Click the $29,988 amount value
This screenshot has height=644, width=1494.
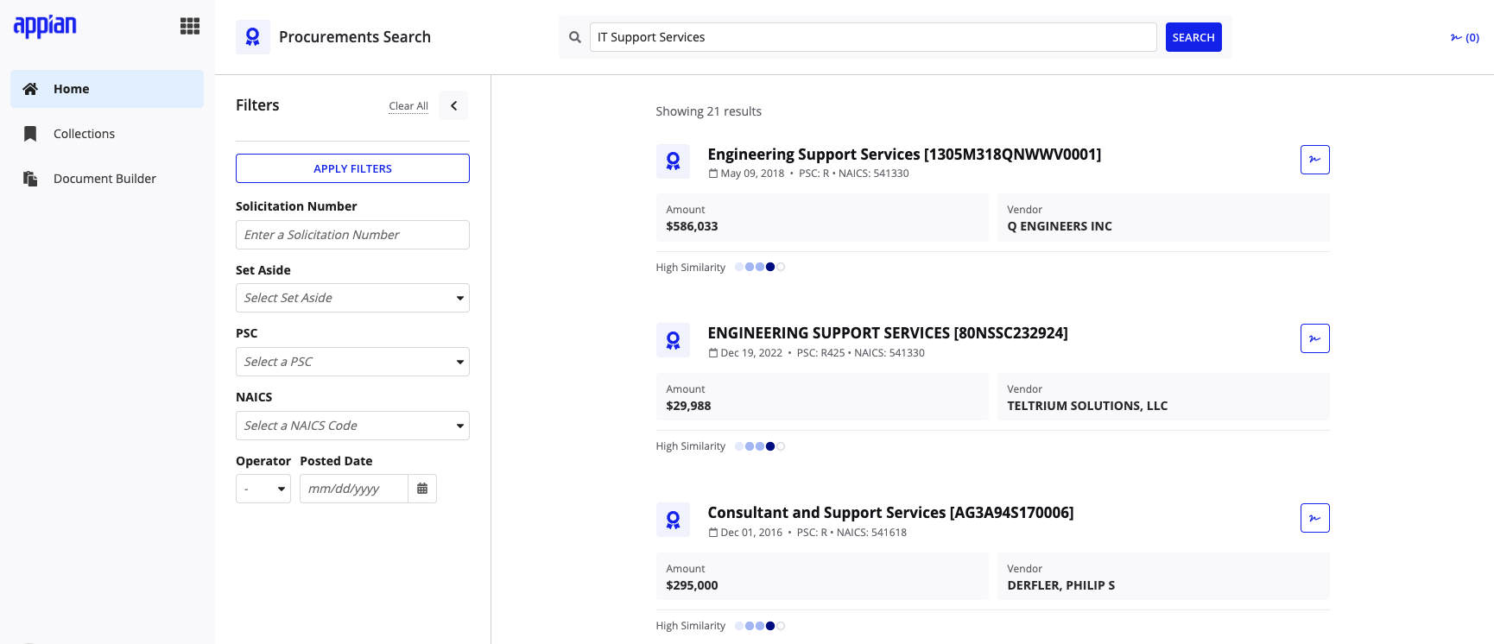[688, 406]
